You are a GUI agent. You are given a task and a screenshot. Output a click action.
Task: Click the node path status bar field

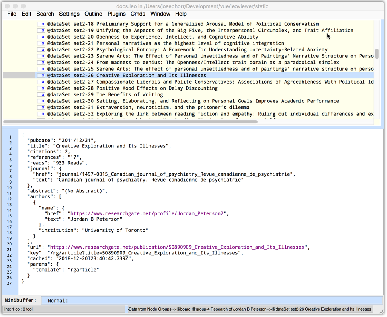coord(250,309)
